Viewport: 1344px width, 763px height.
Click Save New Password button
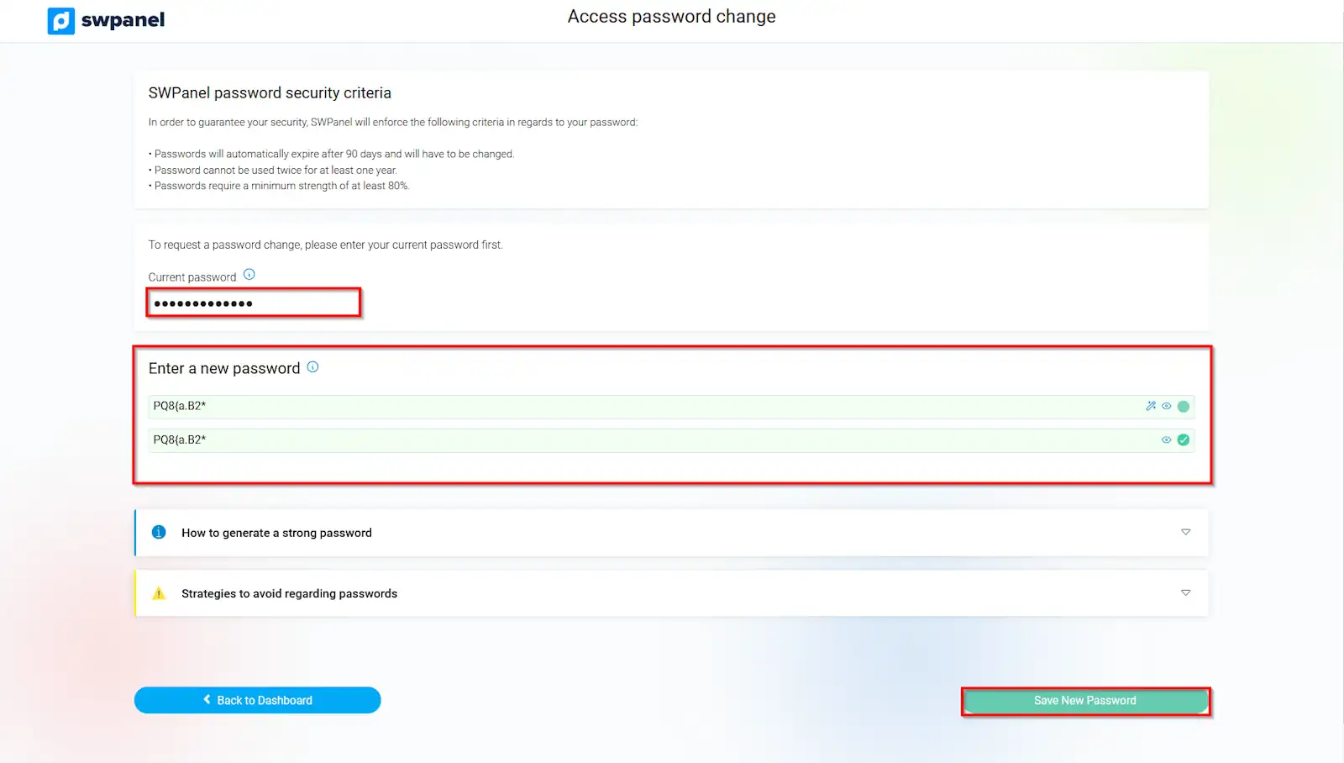1084,701
